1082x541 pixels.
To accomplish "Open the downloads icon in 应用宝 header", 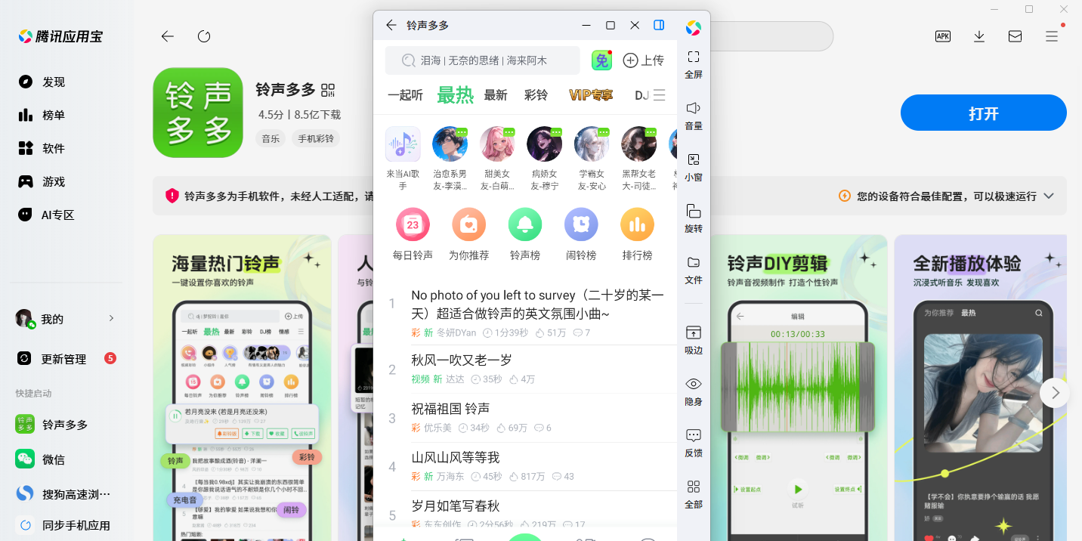I will [x=979, y=36].
